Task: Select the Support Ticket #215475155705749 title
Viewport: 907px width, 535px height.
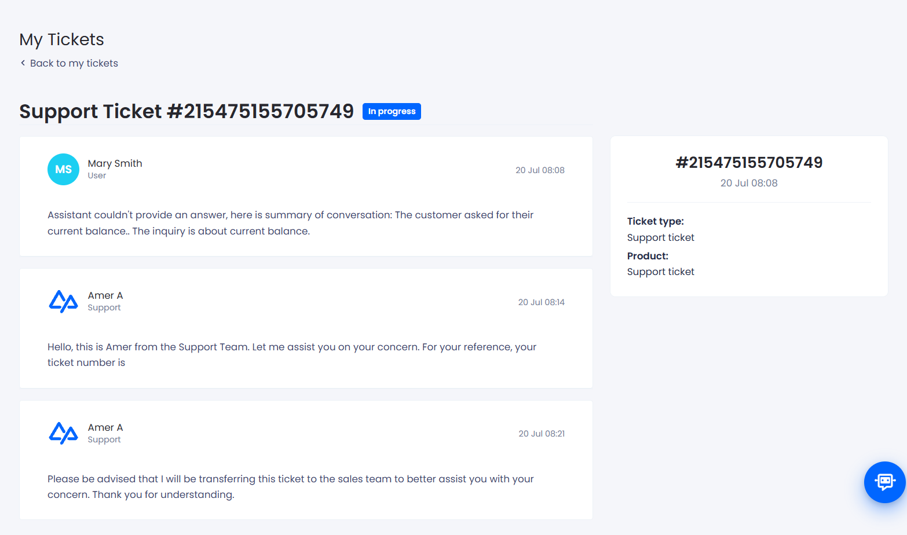Action: (186, 111)
